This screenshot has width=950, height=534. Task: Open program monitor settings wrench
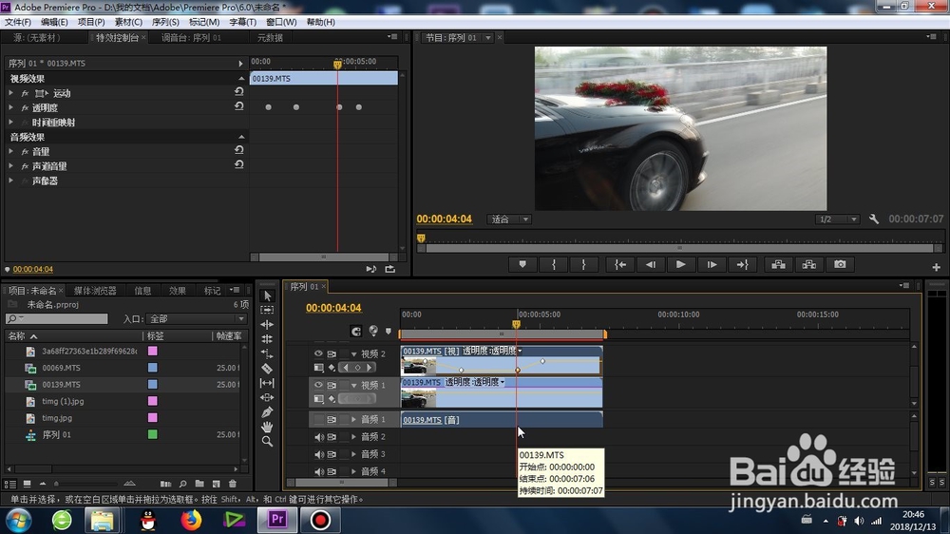(874, 219)
